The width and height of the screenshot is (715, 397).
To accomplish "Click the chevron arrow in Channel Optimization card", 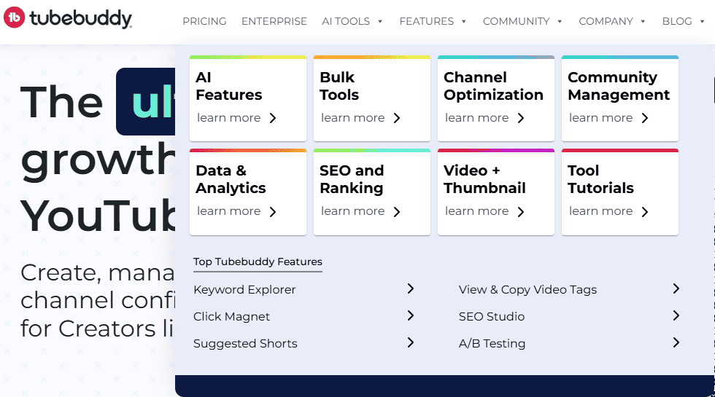I will tap(521, 118).
